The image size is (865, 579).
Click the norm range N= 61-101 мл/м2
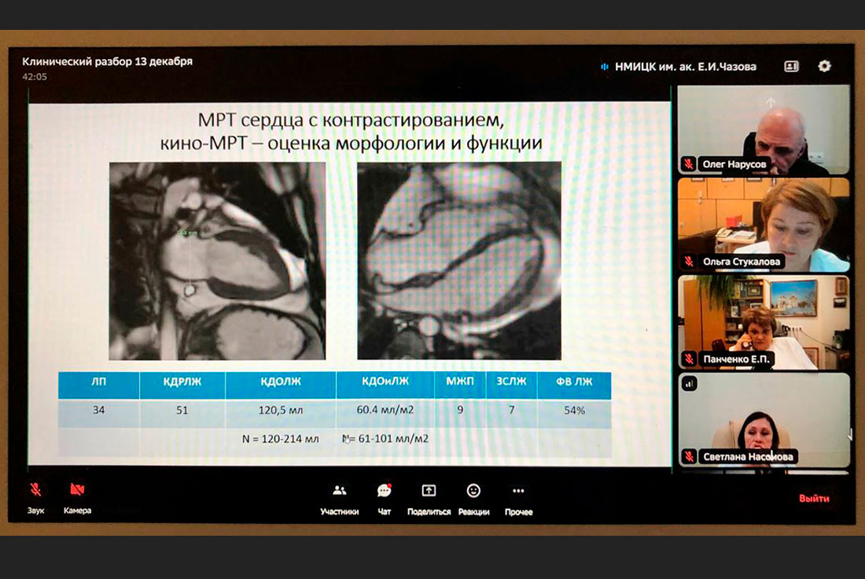click(385, 439)
